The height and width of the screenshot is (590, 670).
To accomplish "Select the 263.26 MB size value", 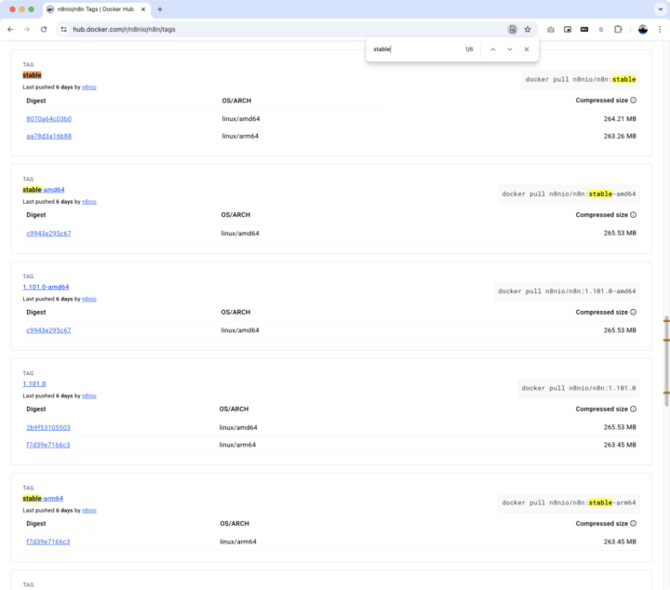I will pyautogui.click(x=620, y=136).
